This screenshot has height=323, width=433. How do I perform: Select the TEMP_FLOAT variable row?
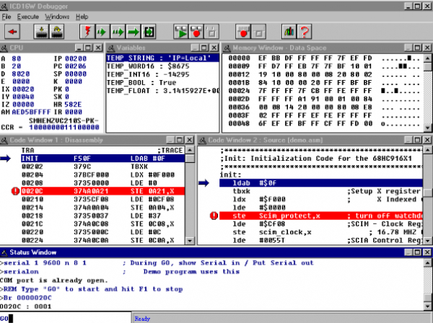pos(148,92)
